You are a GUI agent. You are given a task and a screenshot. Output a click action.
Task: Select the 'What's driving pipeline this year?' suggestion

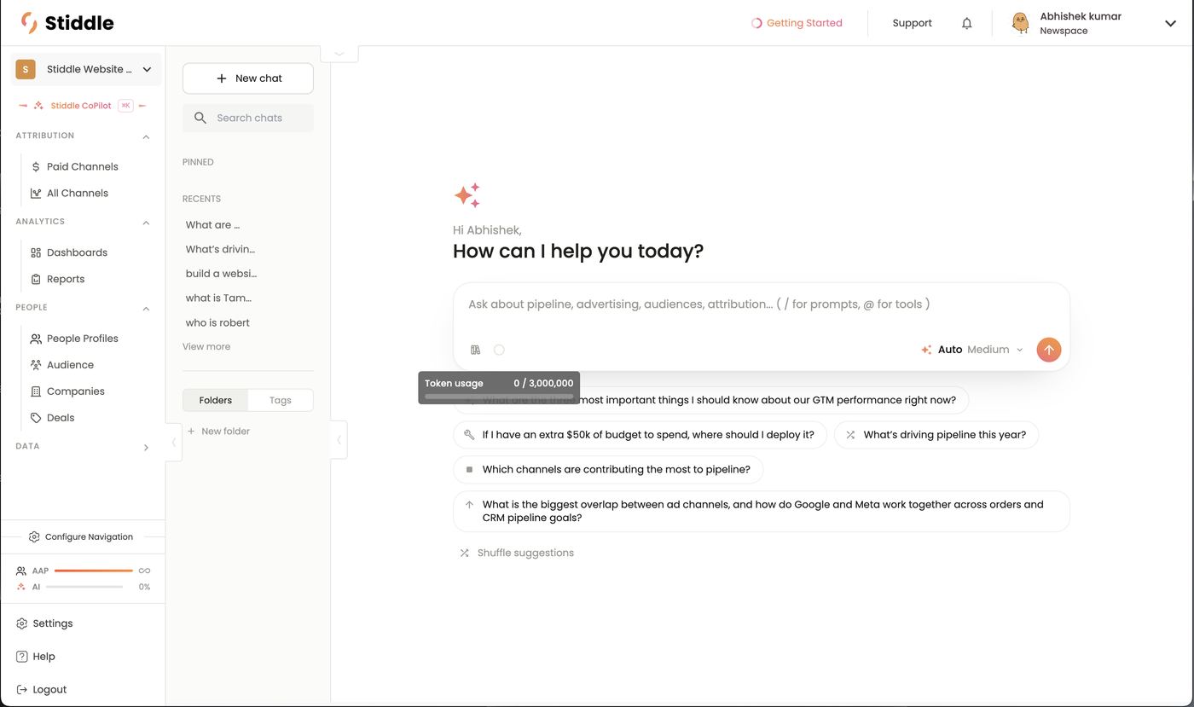pos(936,435)
